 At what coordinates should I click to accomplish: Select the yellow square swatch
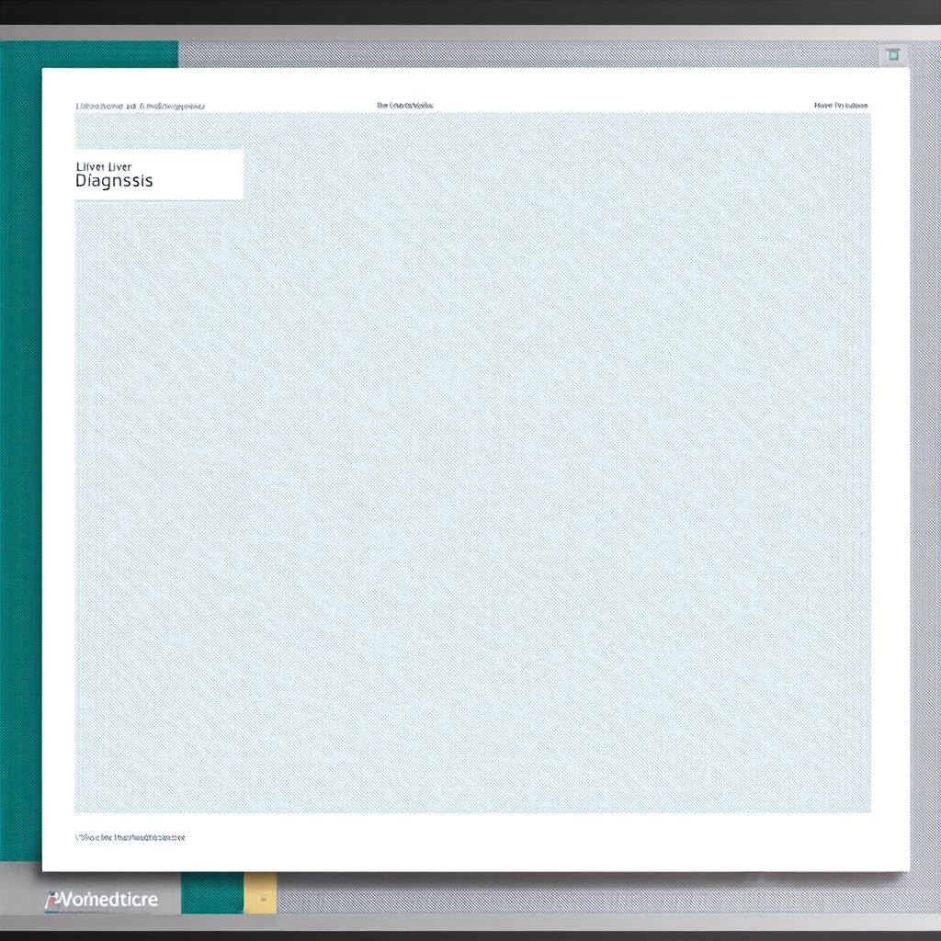pos(260,892)
